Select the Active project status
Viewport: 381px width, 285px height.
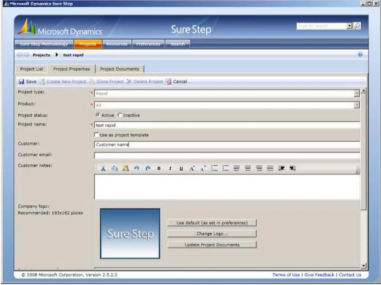coord(105,115)
